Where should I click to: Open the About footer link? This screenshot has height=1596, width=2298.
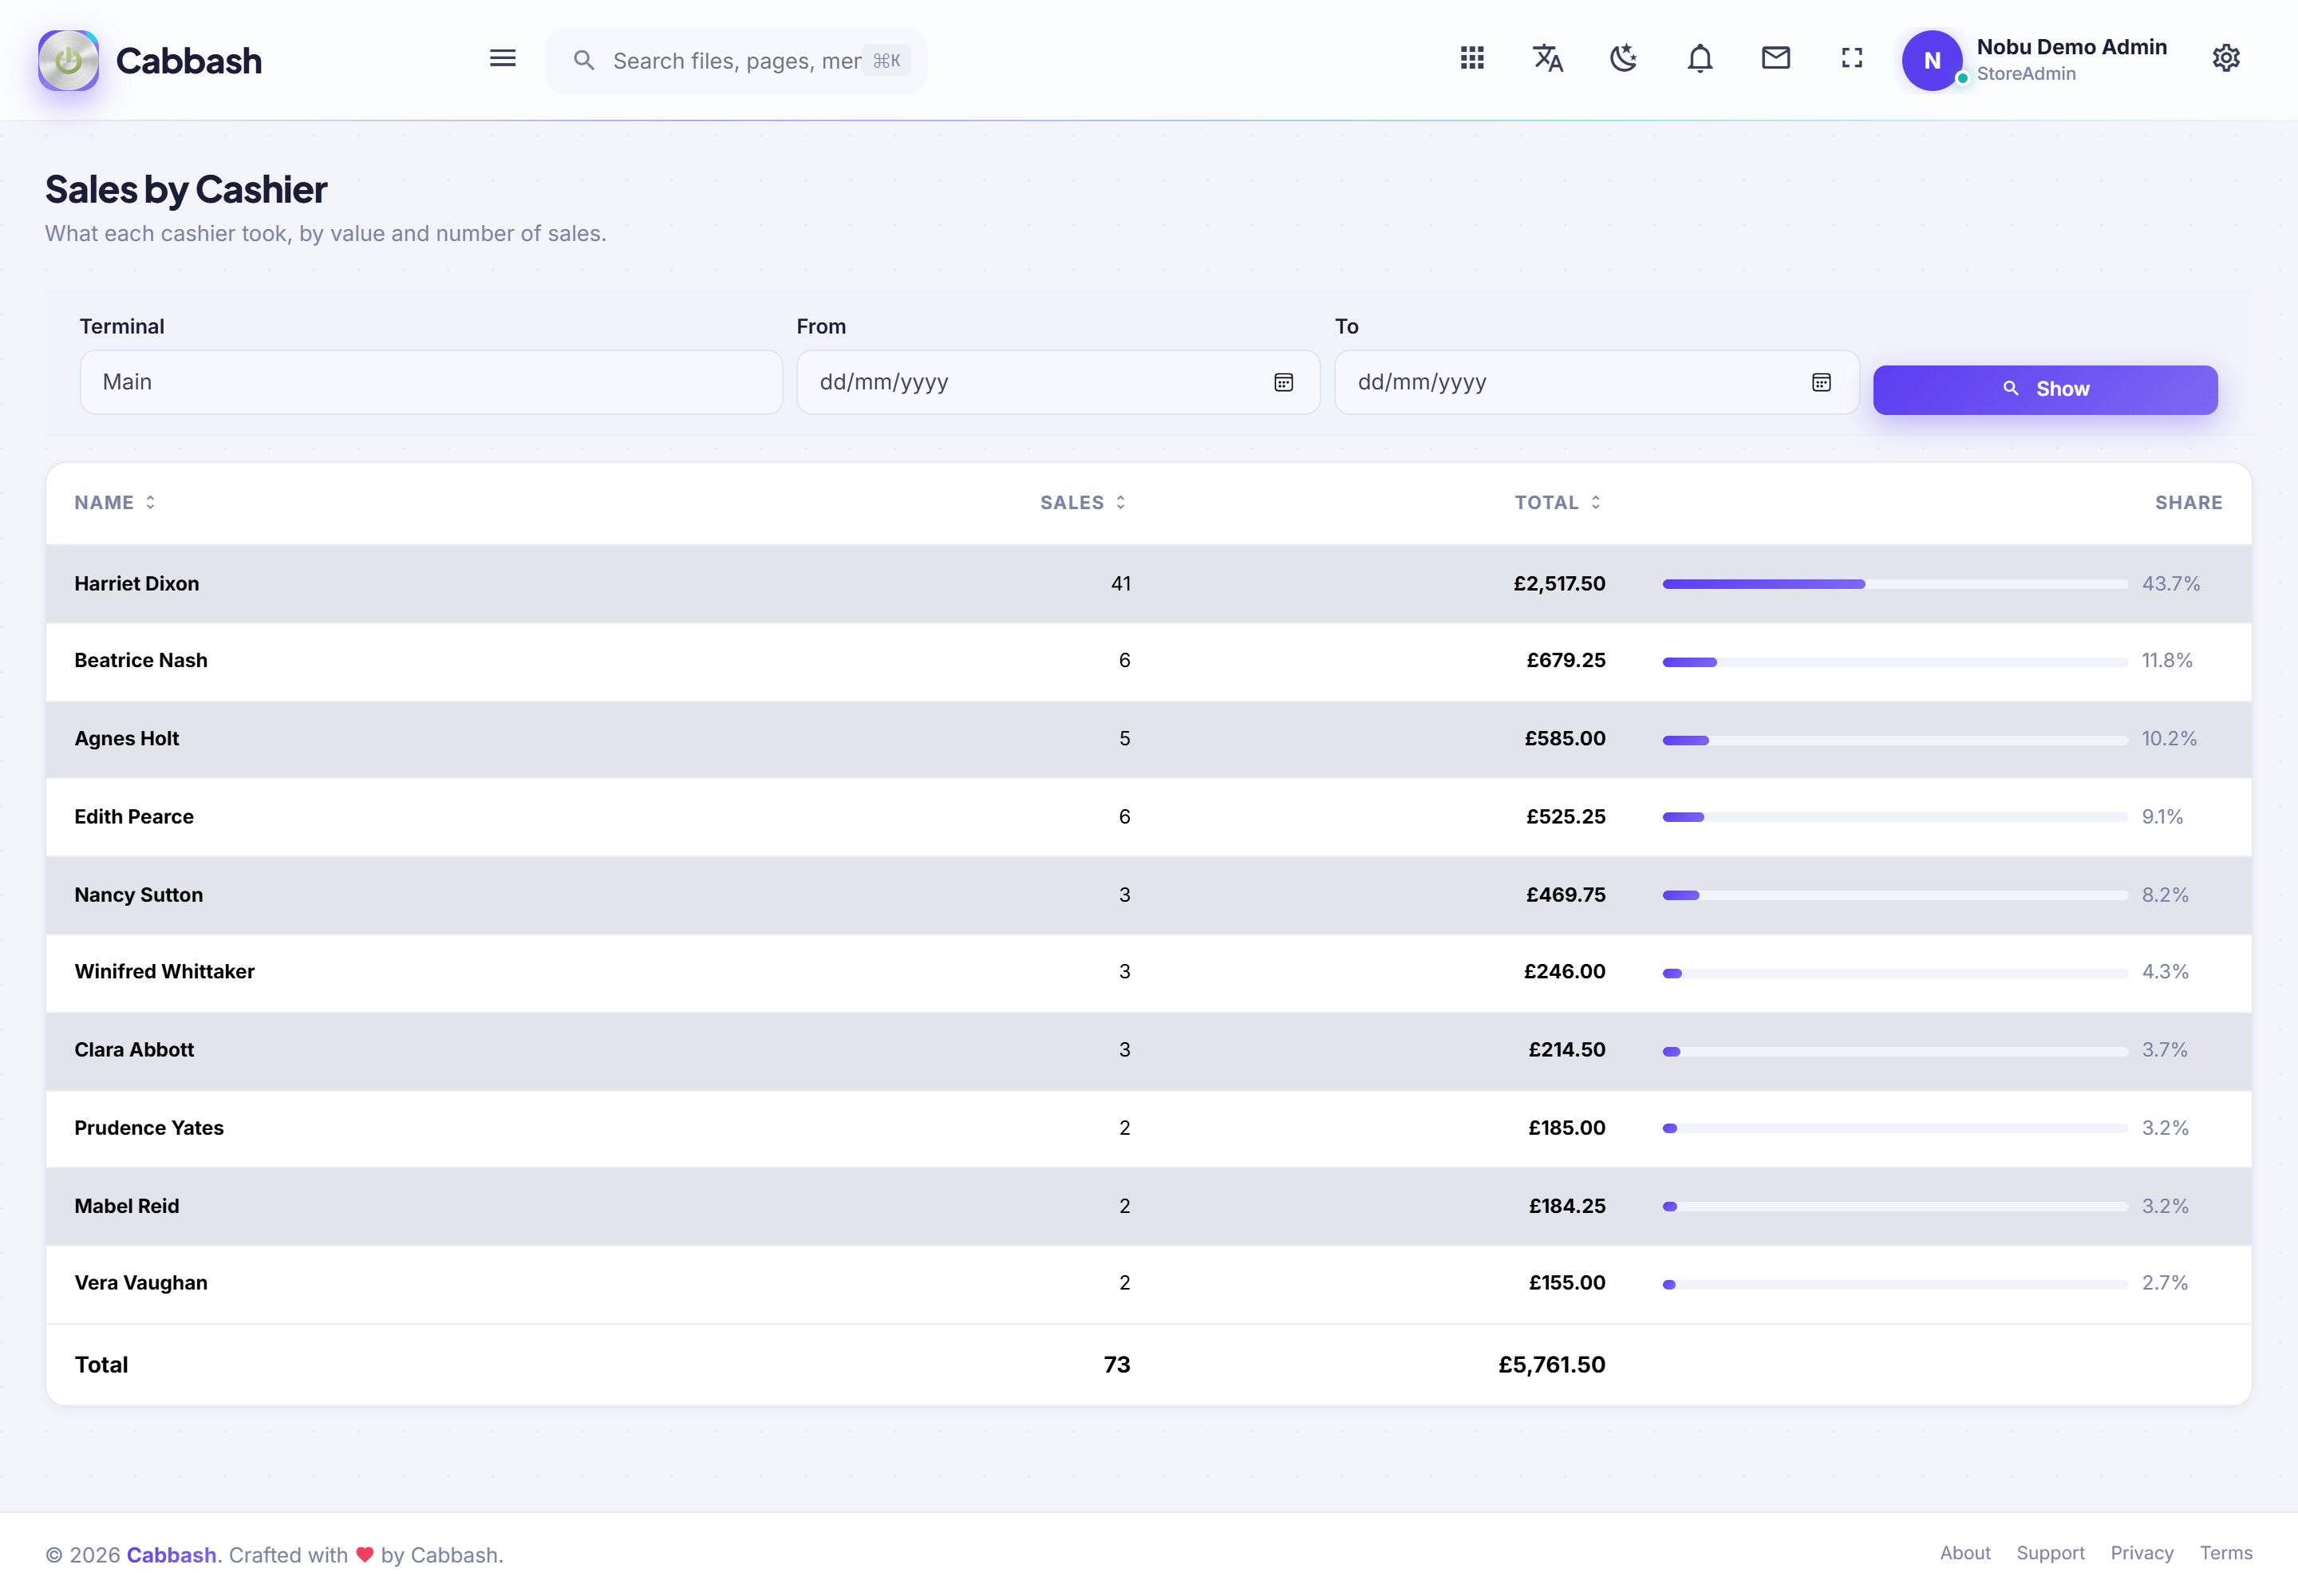[x=1965, y=1553]
